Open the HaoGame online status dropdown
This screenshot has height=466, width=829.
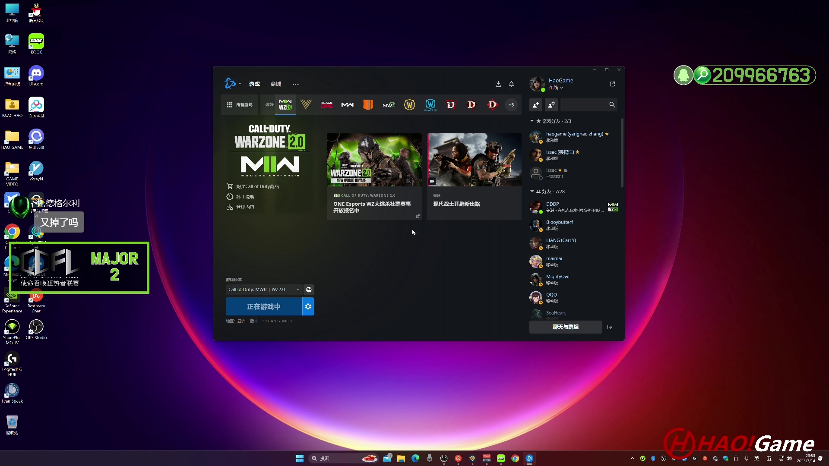(556, 88)
